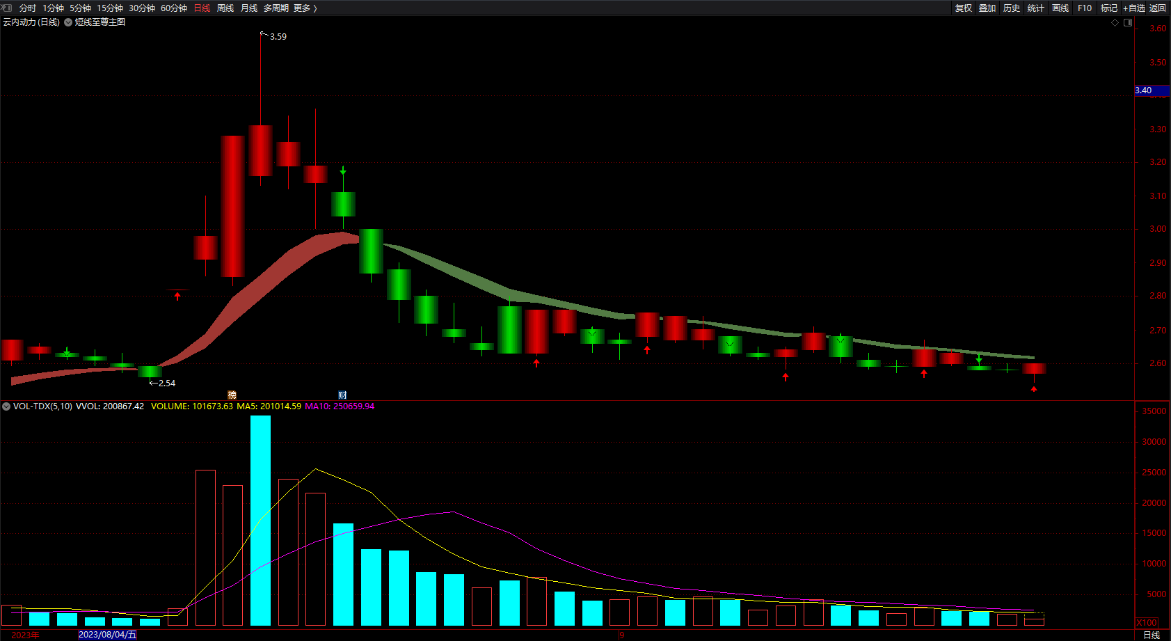This screenshot has height=641, width=1171.
Task: Click the MA10: 250659.94 value
Action: pos(340,406)
